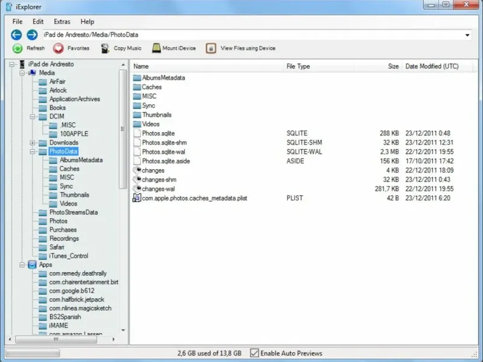Click the '2,6 GB used of 13,8 GB' status text
Viewport: 483px width, 362px height.
tap(209, 353)
